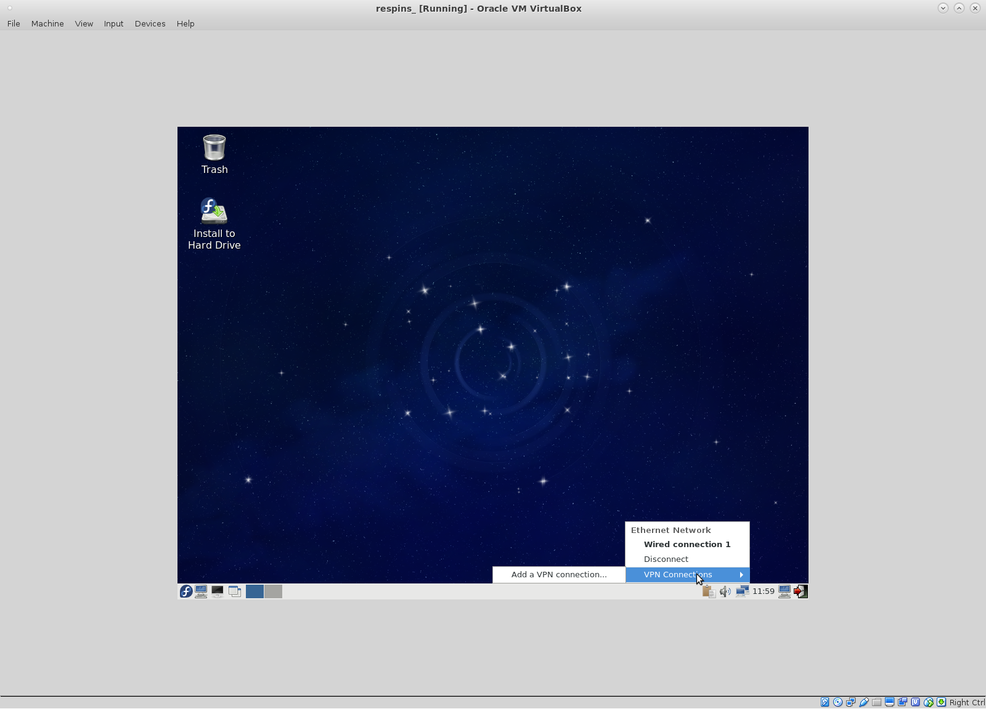Click the network adapters status icon
This screenshot has width=986, height=709.
850,702
